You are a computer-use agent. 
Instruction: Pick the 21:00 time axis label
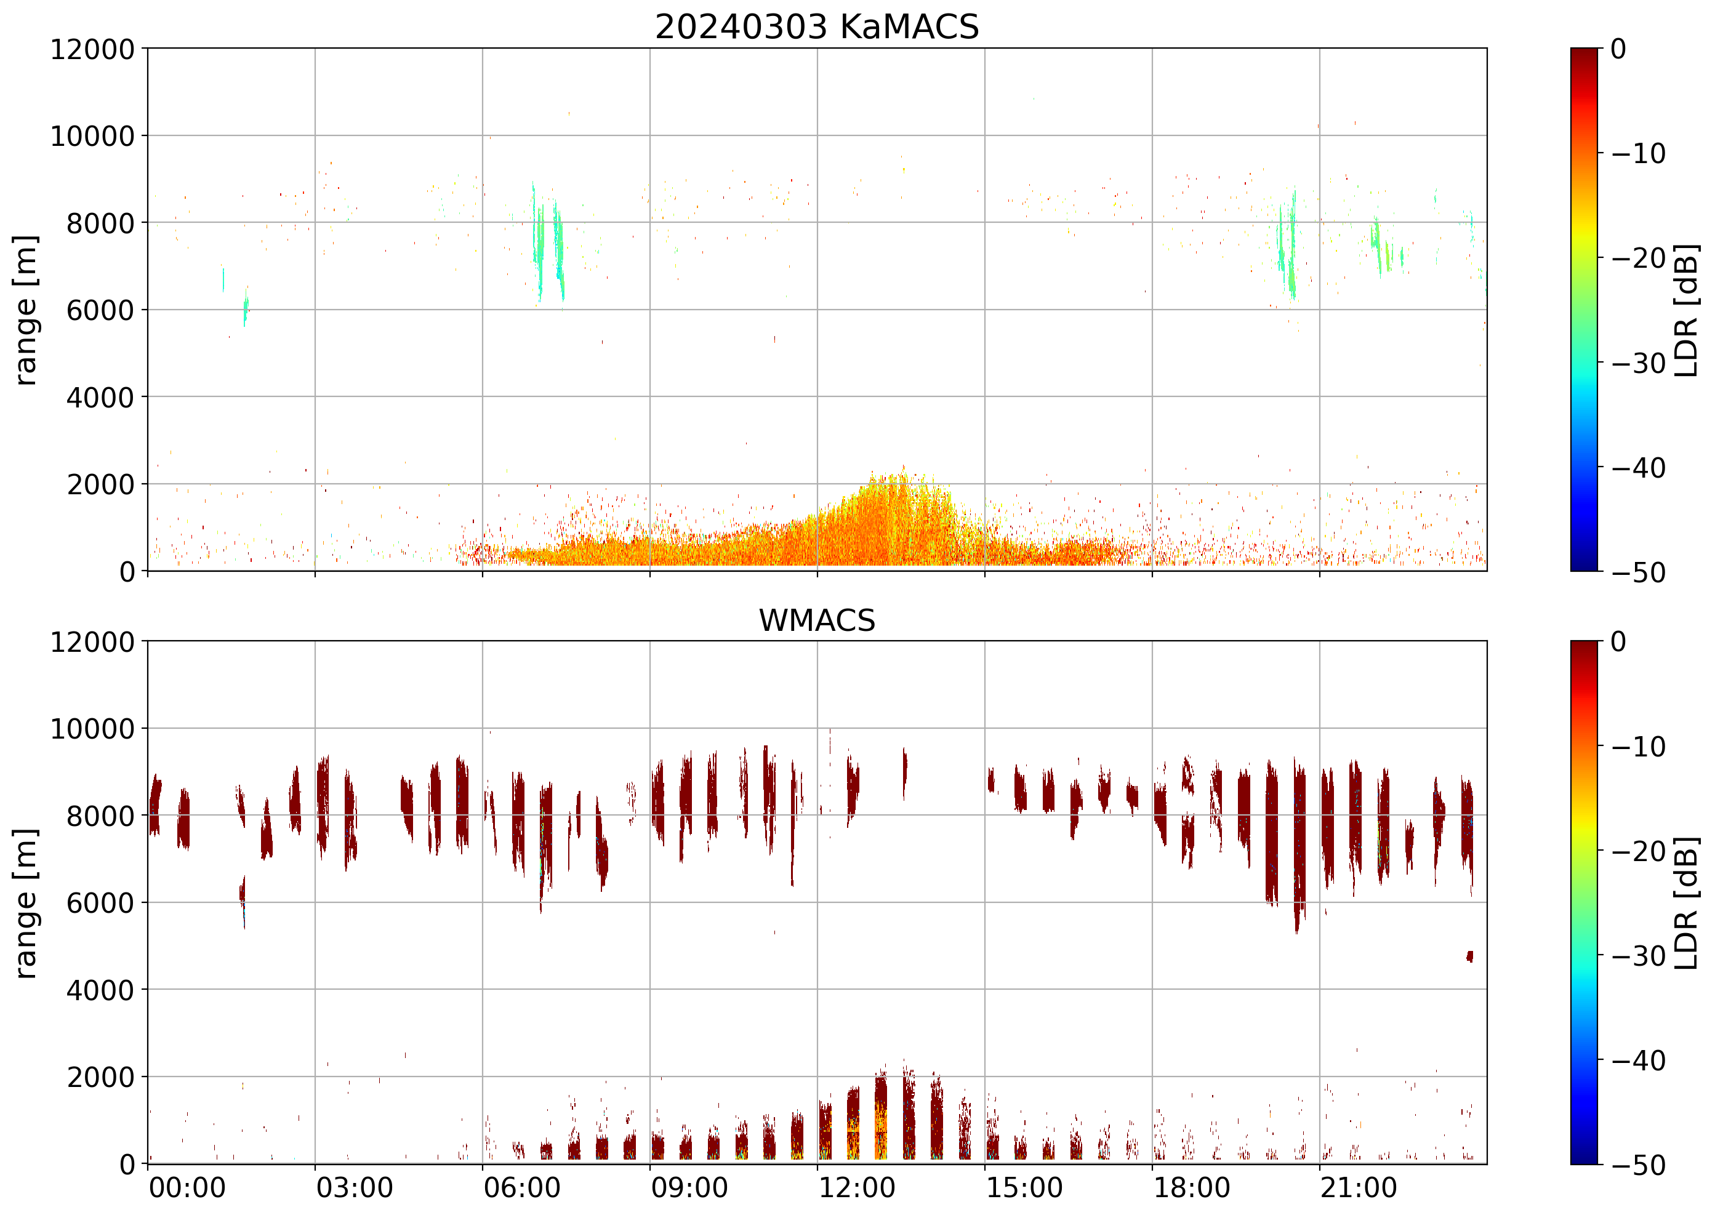1359,1187
